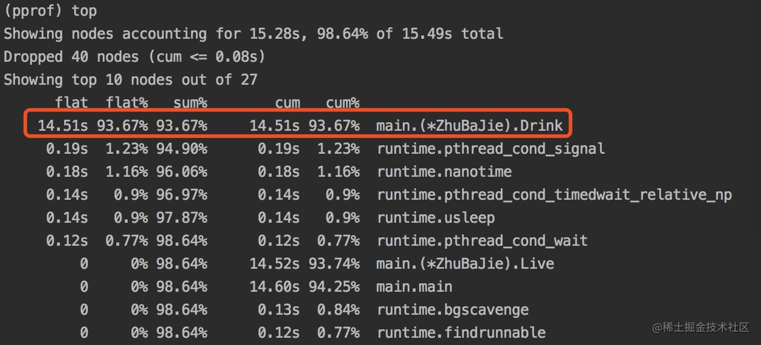Click the "sum%" column header
761x345 pixels.
[190, 103]
